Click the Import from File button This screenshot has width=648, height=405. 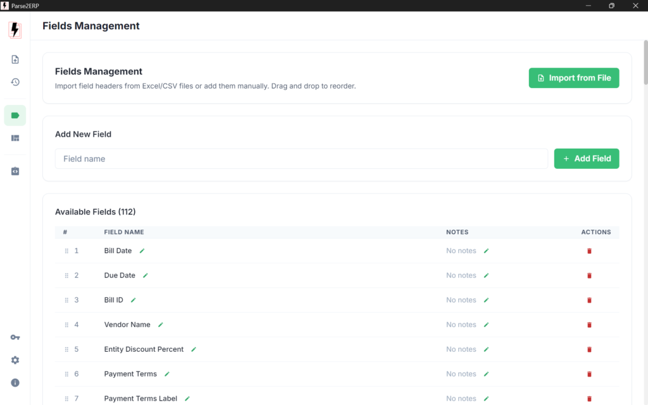(573, 78)
